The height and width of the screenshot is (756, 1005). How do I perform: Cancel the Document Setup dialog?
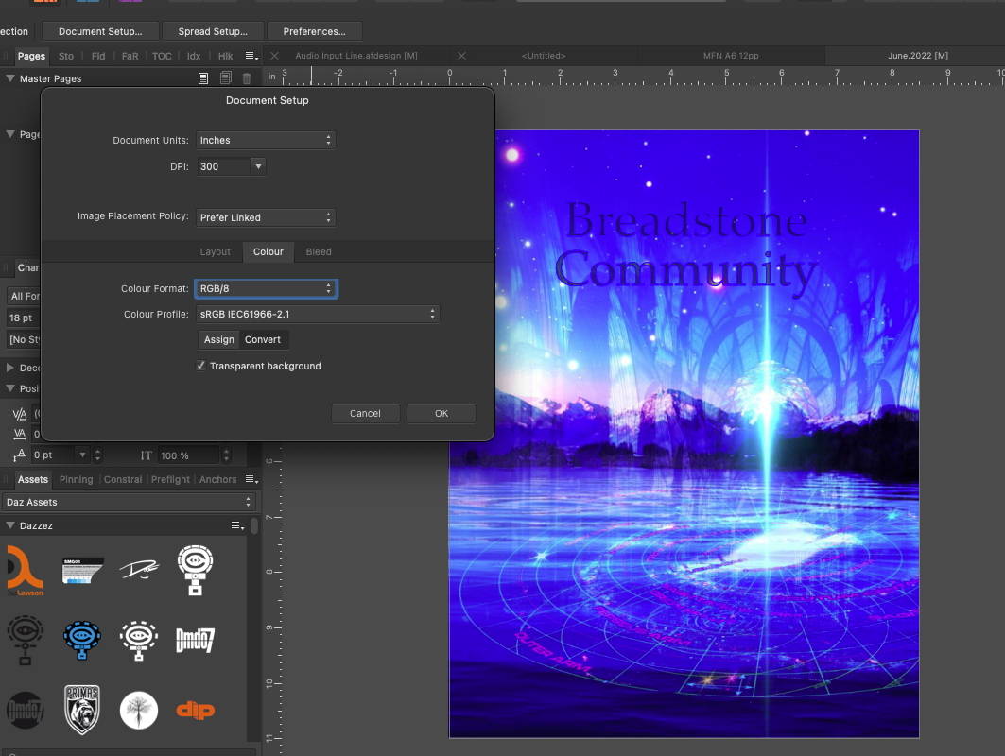coord(365,414)
